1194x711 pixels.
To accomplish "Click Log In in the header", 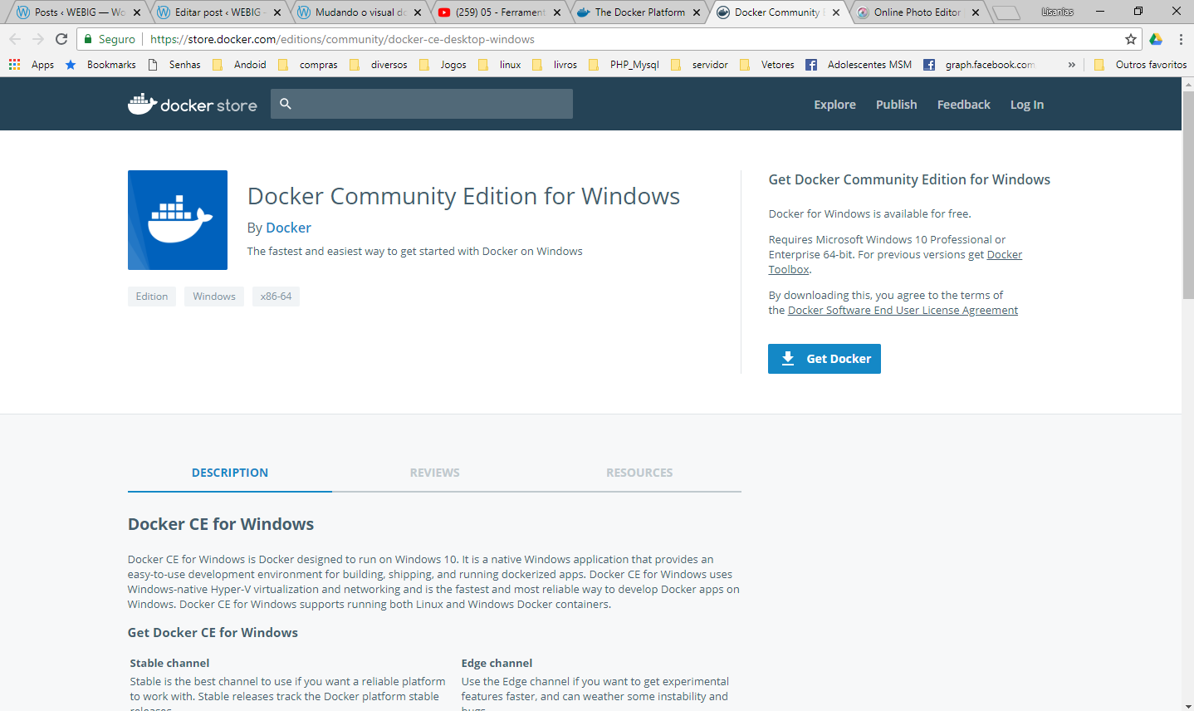I will [1027, 105].
